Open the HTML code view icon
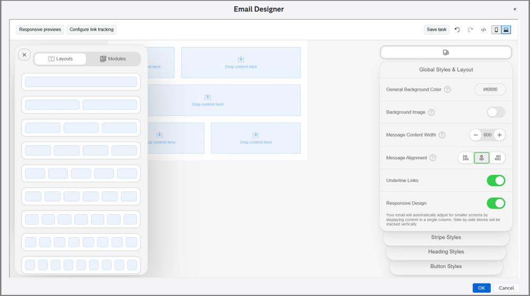 (483, 30)
